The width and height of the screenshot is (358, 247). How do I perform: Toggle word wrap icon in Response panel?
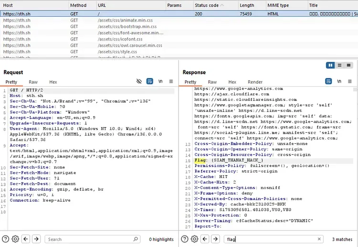pos(328,81)
